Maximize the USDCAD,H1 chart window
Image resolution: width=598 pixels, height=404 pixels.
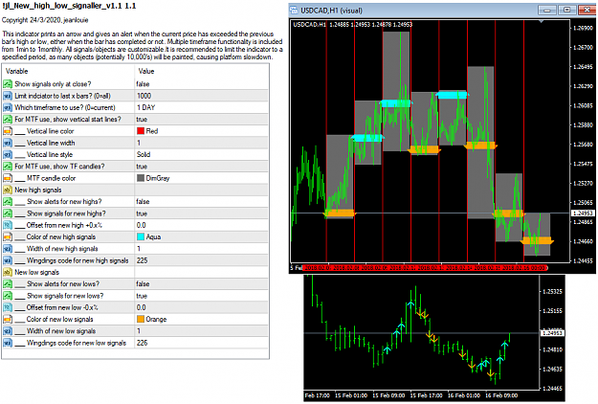point(567,10)
